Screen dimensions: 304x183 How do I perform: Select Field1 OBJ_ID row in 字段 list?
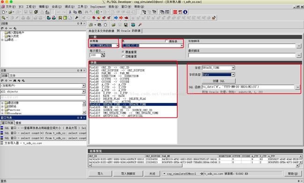tap(133, 67)
